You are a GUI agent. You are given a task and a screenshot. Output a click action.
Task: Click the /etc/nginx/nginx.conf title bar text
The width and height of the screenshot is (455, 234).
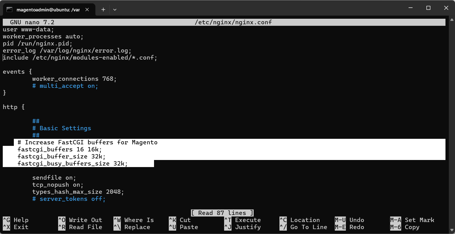(233, 22)
